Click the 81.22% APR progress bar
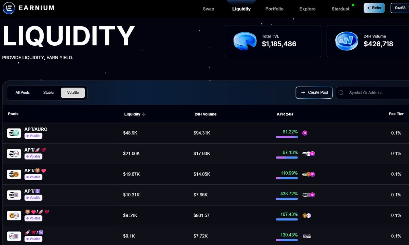Image resolution: width=409 pixels, height=245 pixels. [287, 137]
